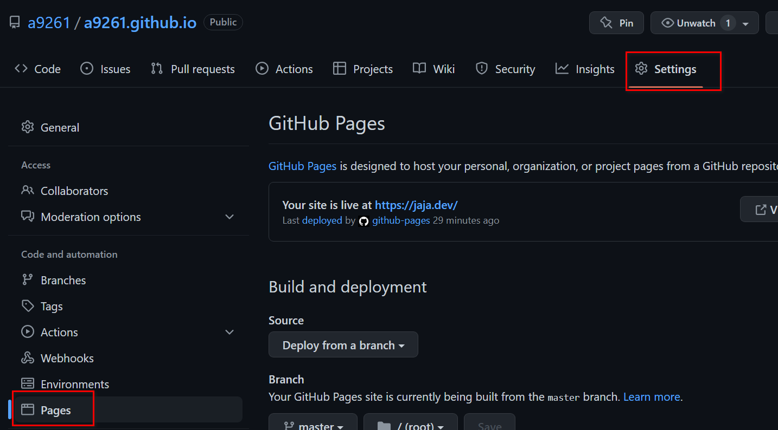Click the Pull requests icon

pyautogui.click(x=157, y=69)
